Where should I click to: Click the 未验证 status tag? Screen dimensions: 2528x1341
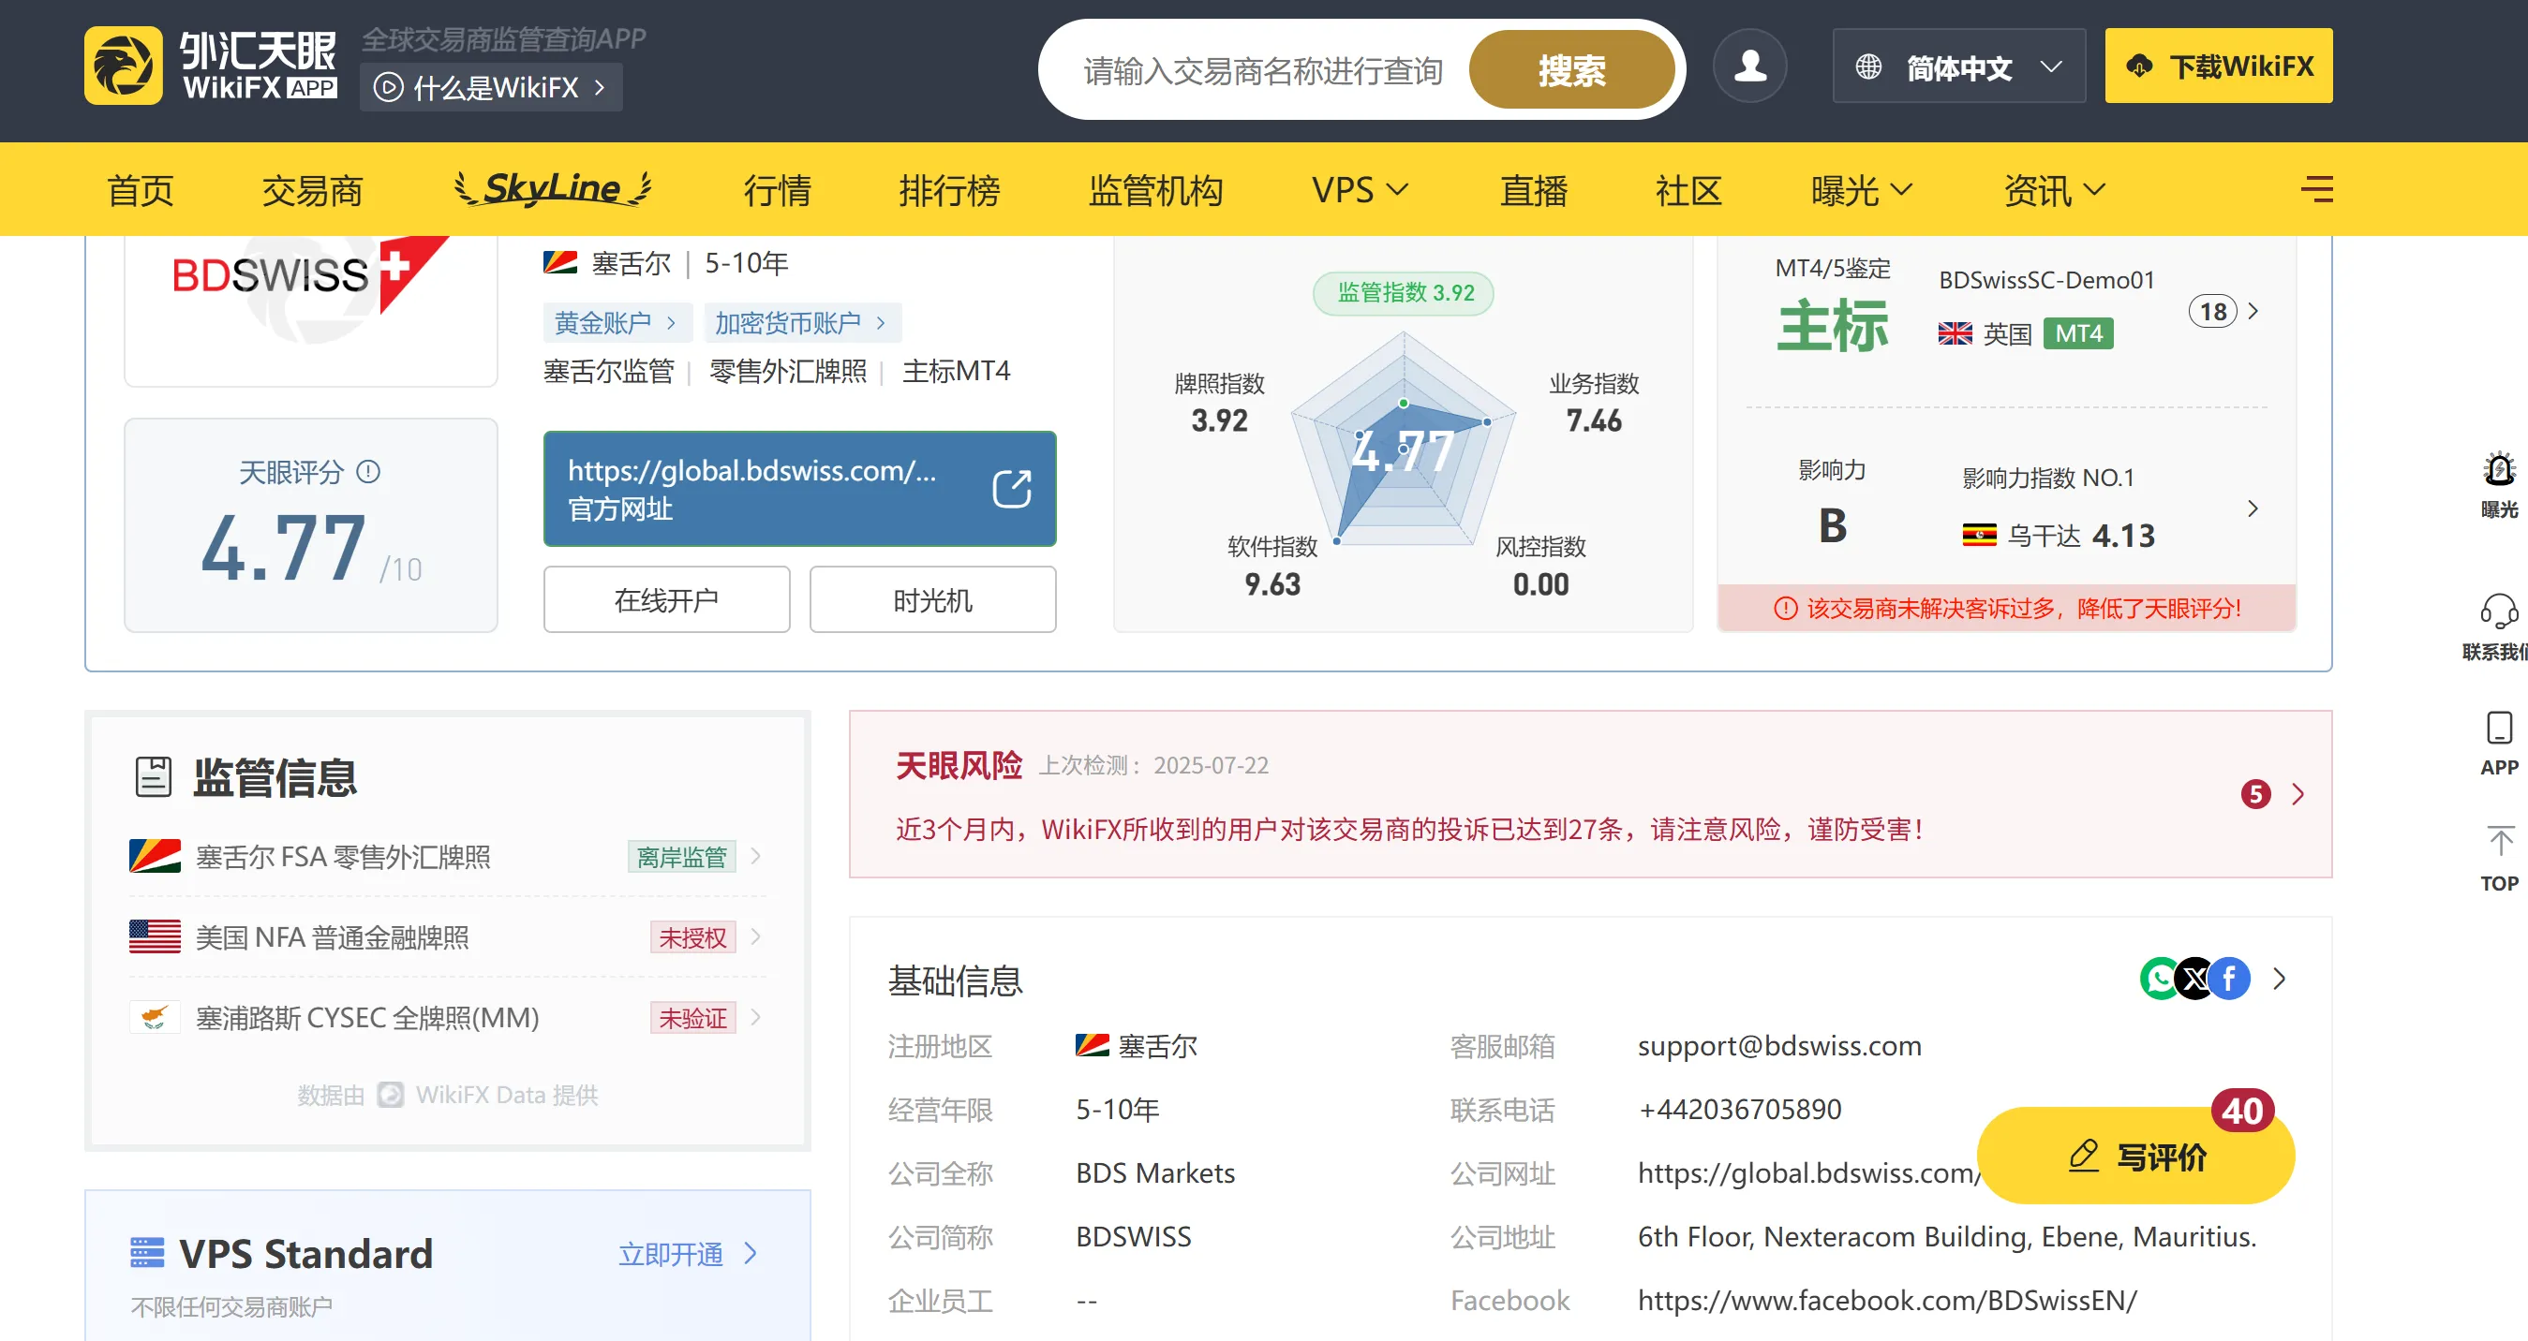coord(692,1017)
